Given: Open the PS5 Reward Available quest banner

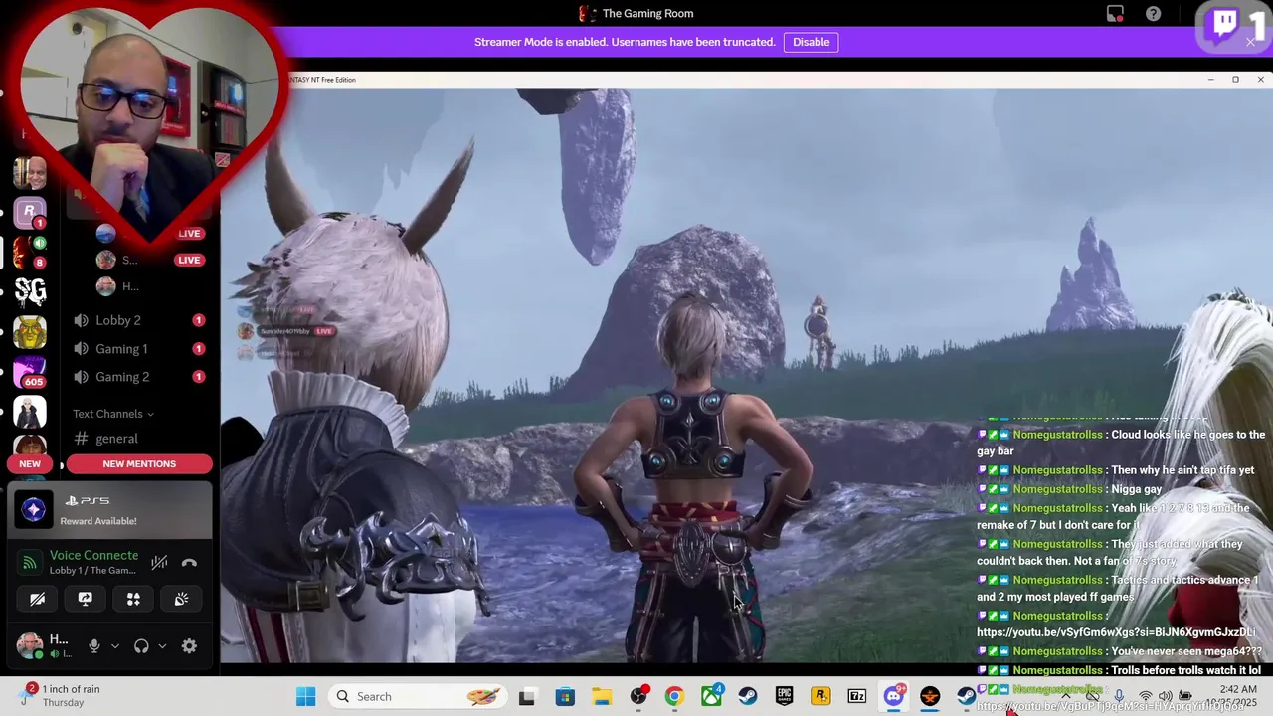Looking at the screenshot, I should tap(110, 510).
